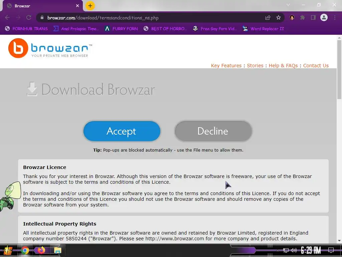The image size is (342, 257).
Task: Click the Browzar Licence heading
Action: click(x=44, y=167)
